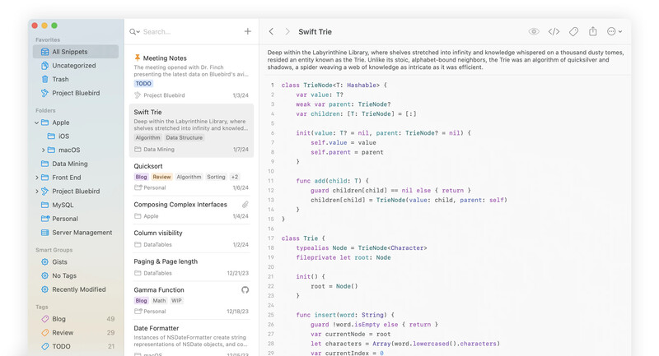Expand the macOS folder
The width and height of the screenshot is (659, 356).
click(44, 150)
